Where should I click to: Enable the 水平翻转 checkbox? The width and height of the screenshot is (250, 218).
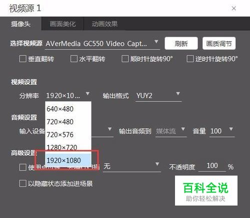pos(74,59)
